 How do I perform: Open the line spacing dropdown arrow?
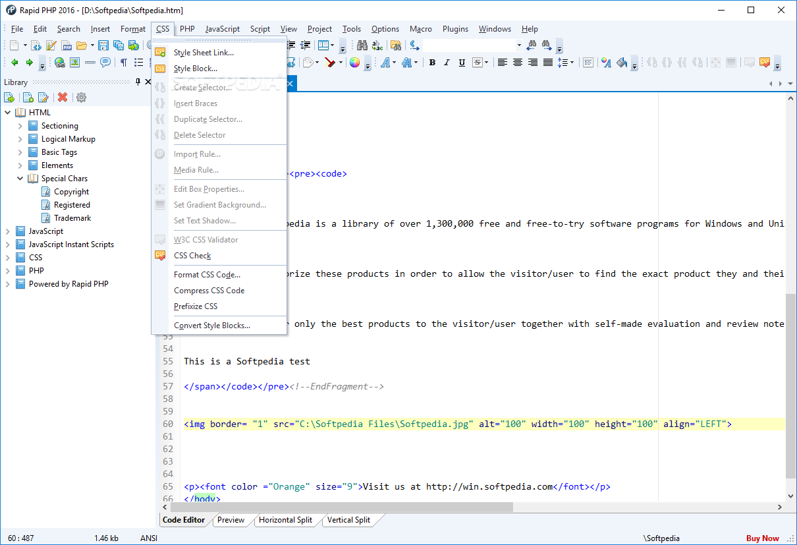572,63
